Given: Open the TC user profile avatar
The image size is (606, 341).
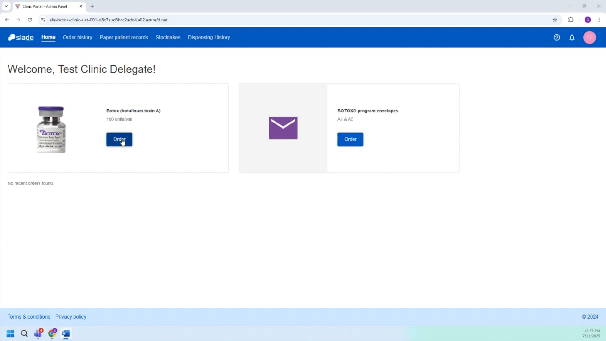Looking at the screenshot, I should 590,38.
